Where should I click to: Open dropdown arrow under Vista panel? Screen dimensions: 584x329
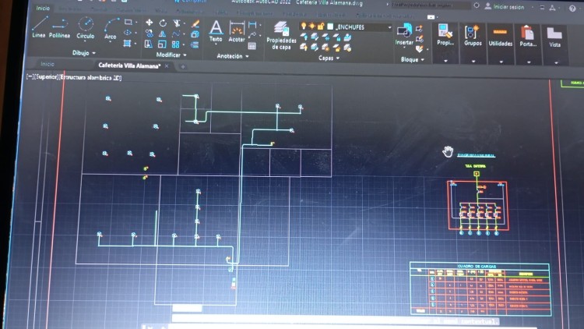556,62
